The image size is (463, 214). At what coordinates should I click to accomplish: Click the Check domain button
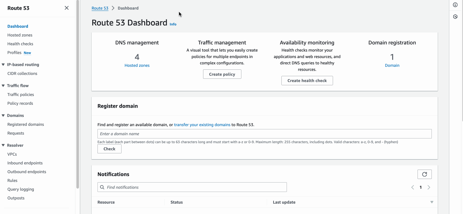109,149
